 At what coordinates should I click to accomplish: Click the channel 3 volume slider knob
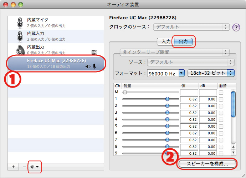click(167, 113)
